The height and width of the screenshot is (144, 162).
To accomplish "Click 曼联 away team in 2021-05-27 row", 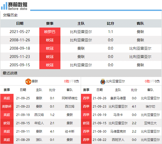I will tap(140, 32).
